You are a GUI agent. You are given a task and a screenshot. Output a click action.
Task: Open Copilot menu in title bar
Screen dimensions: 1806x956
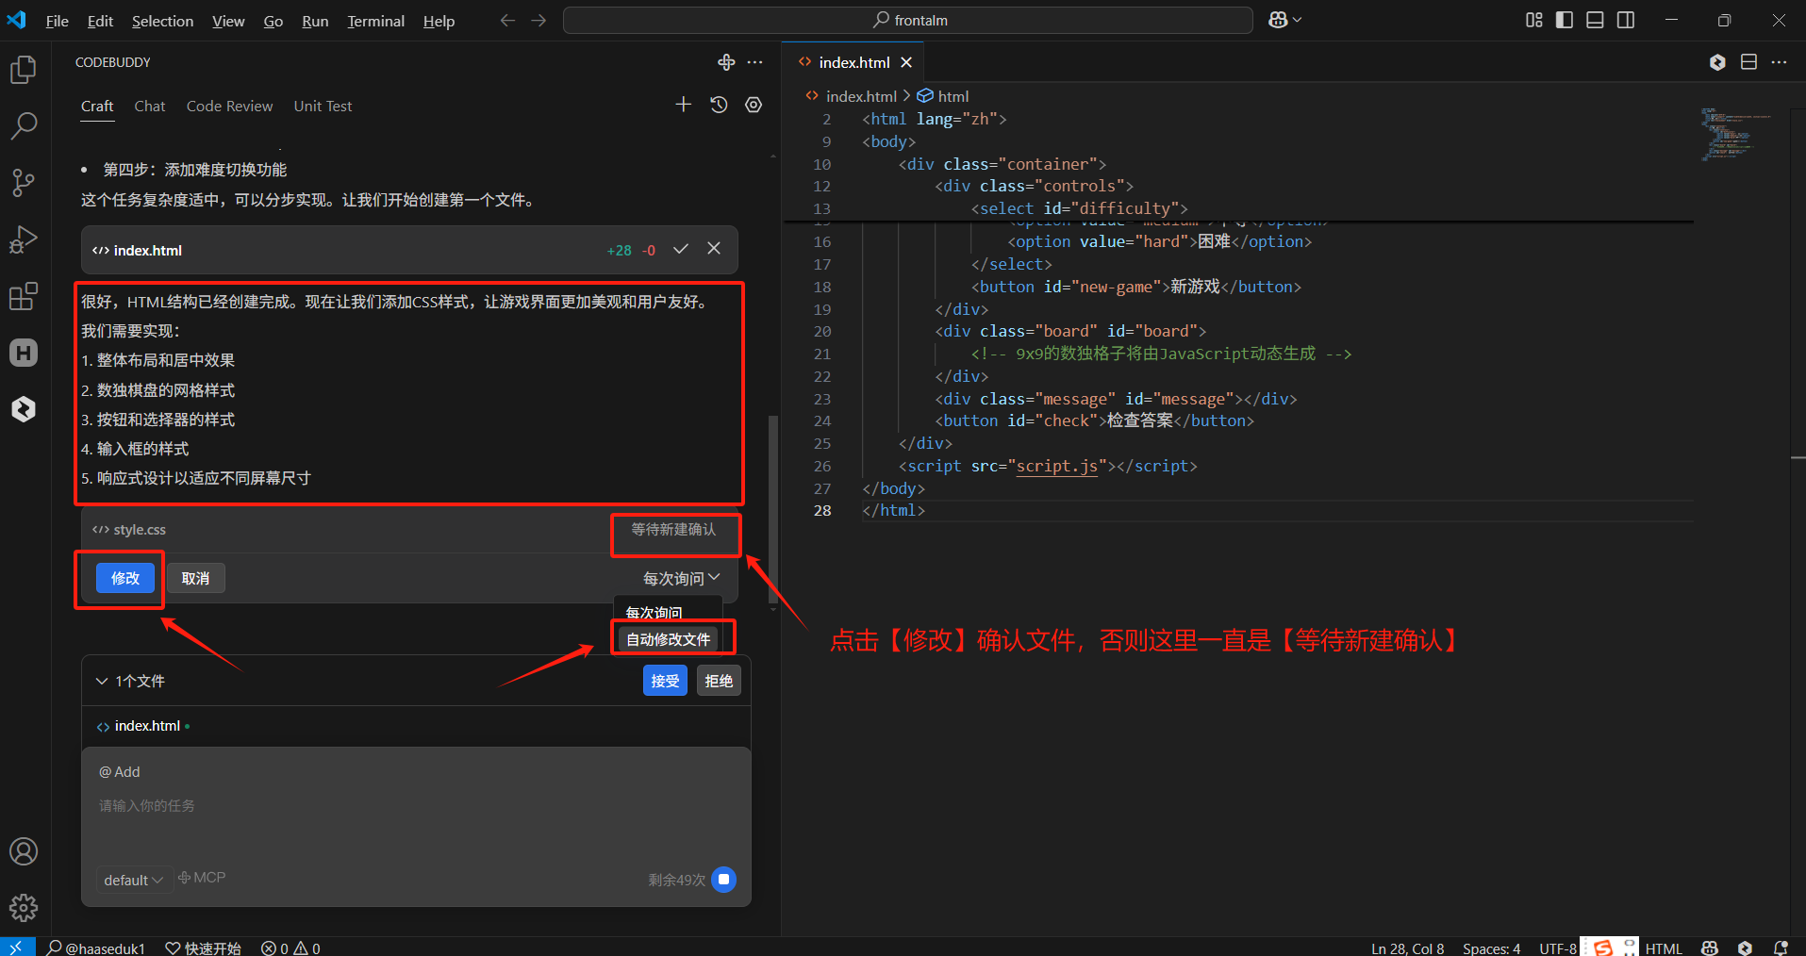(1278, 20)
